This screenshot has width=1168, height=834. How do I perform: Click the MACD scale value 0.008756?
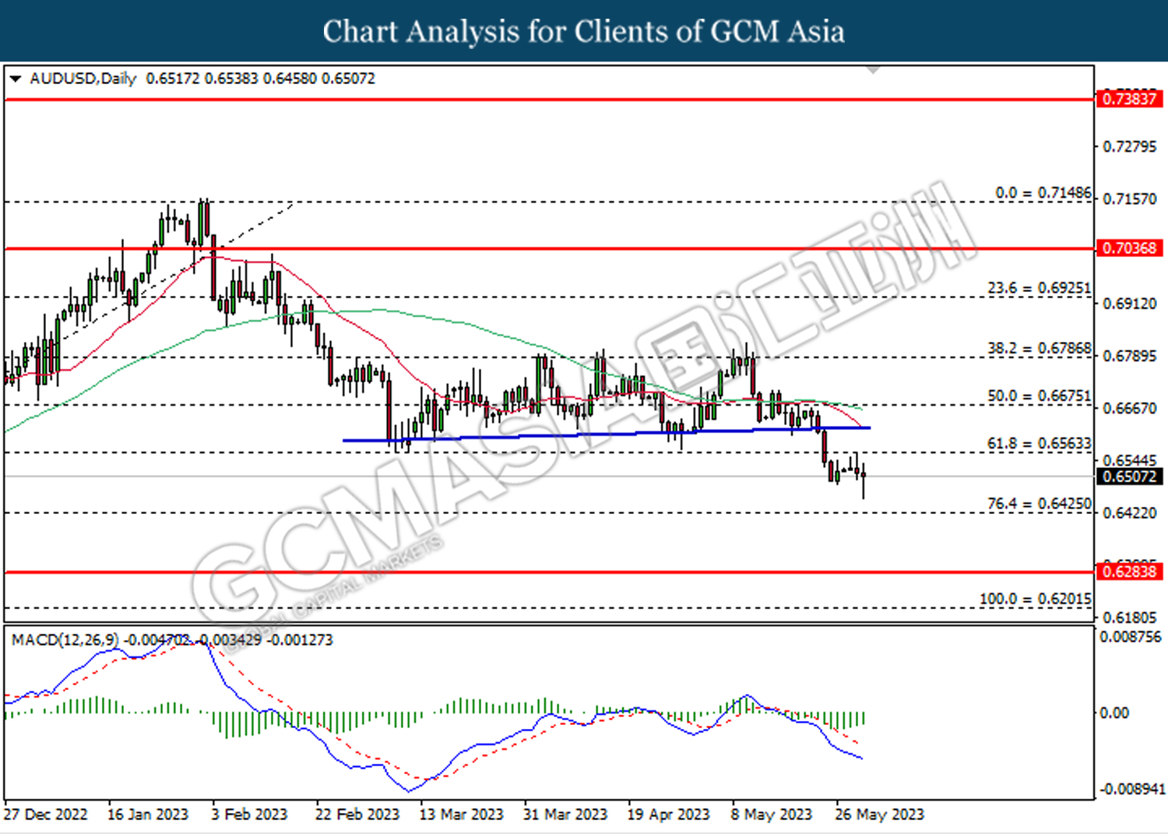tap(1130, 637)
